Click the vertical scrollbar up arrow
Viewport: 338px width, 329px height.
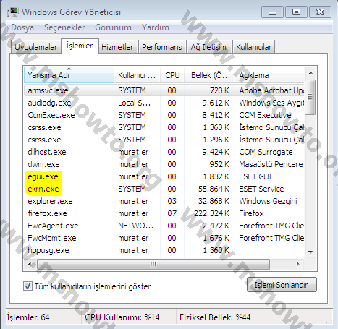310,73
